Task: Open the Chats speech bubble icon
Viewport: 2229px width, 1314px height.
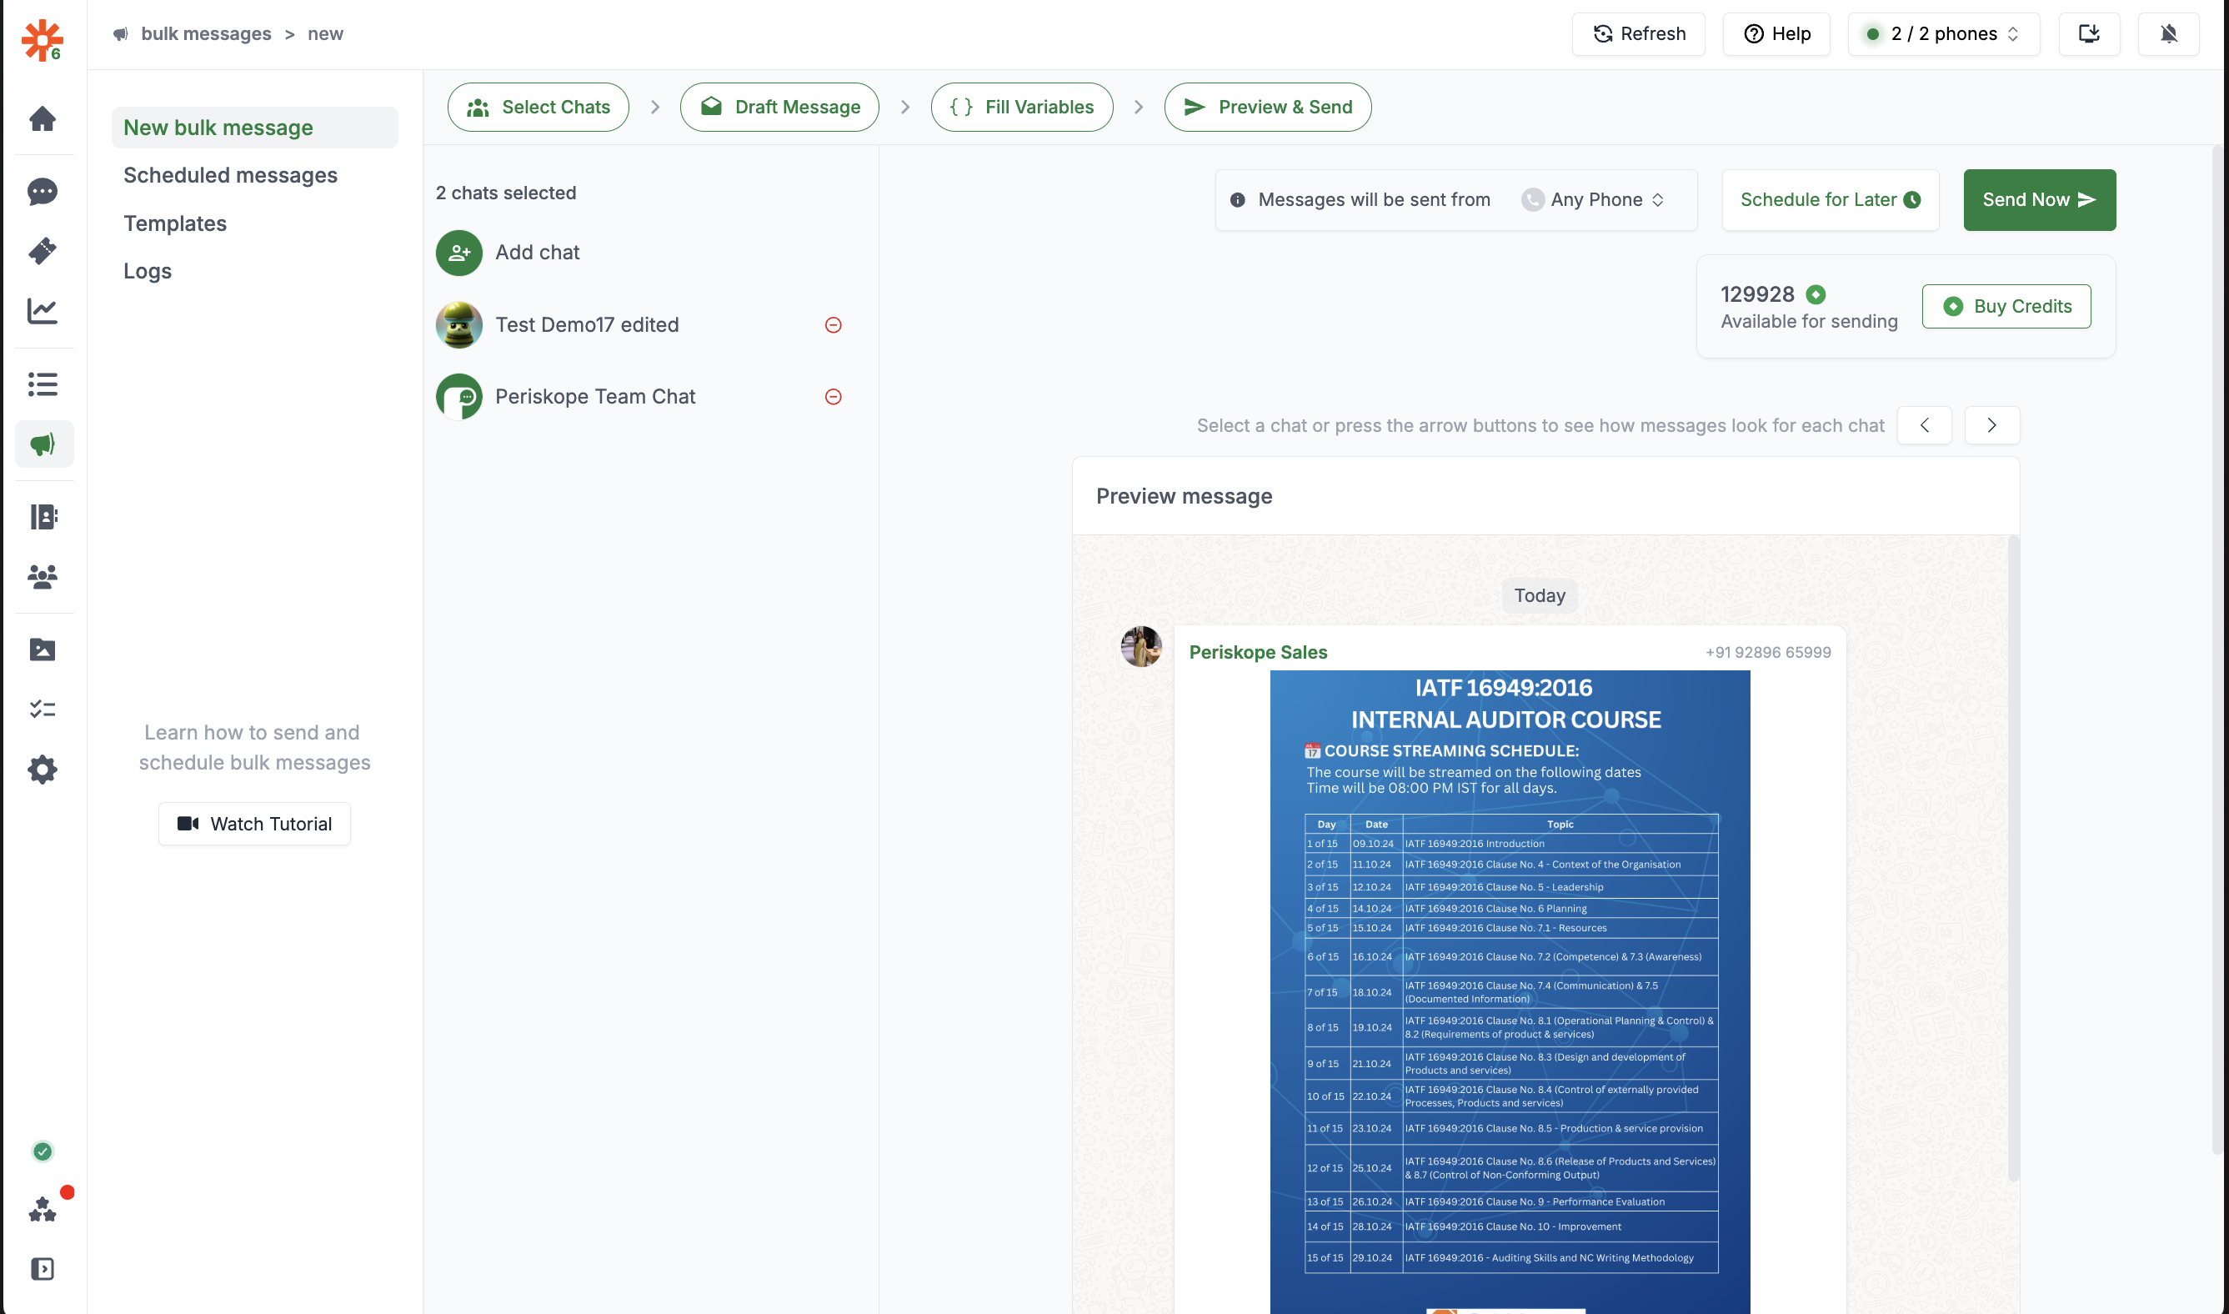Action: pyautogui.click(x=43, y=191)
